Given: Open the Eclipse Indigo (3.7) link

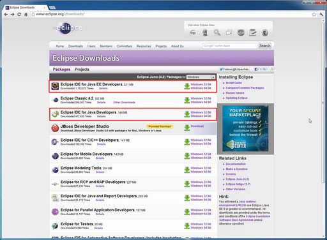Looking at the screenshot, I should (238, 184).
